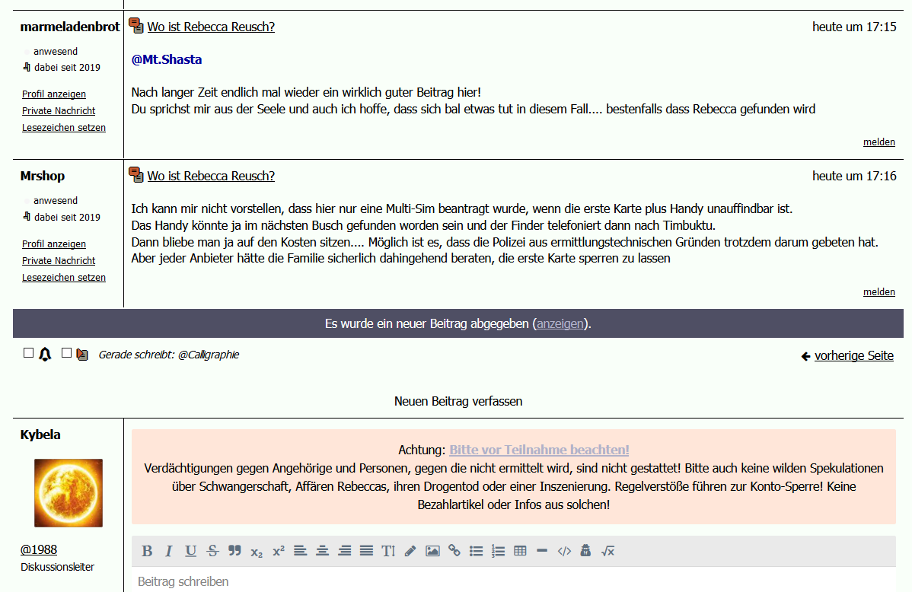The height and width of the screenshot is (592, 912).
Task: Insert a horizontal line
Action: pyautogui.click(x=542, y=551)
